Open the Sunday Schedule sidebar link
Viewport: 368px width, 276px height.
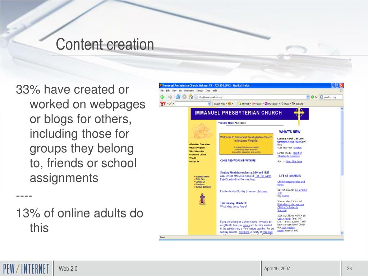pyautogui.click(x=203, y=187)
